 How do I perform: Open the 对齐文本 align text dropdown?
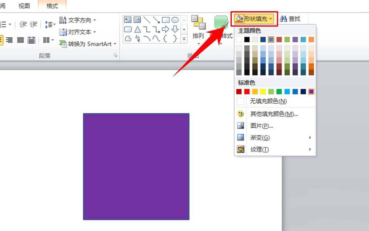(77, 32)
